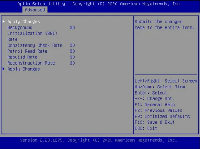Click the blue arrow beside bottom Apply Changes
This screenshot has height=149, width=200.
click(4, 69)
